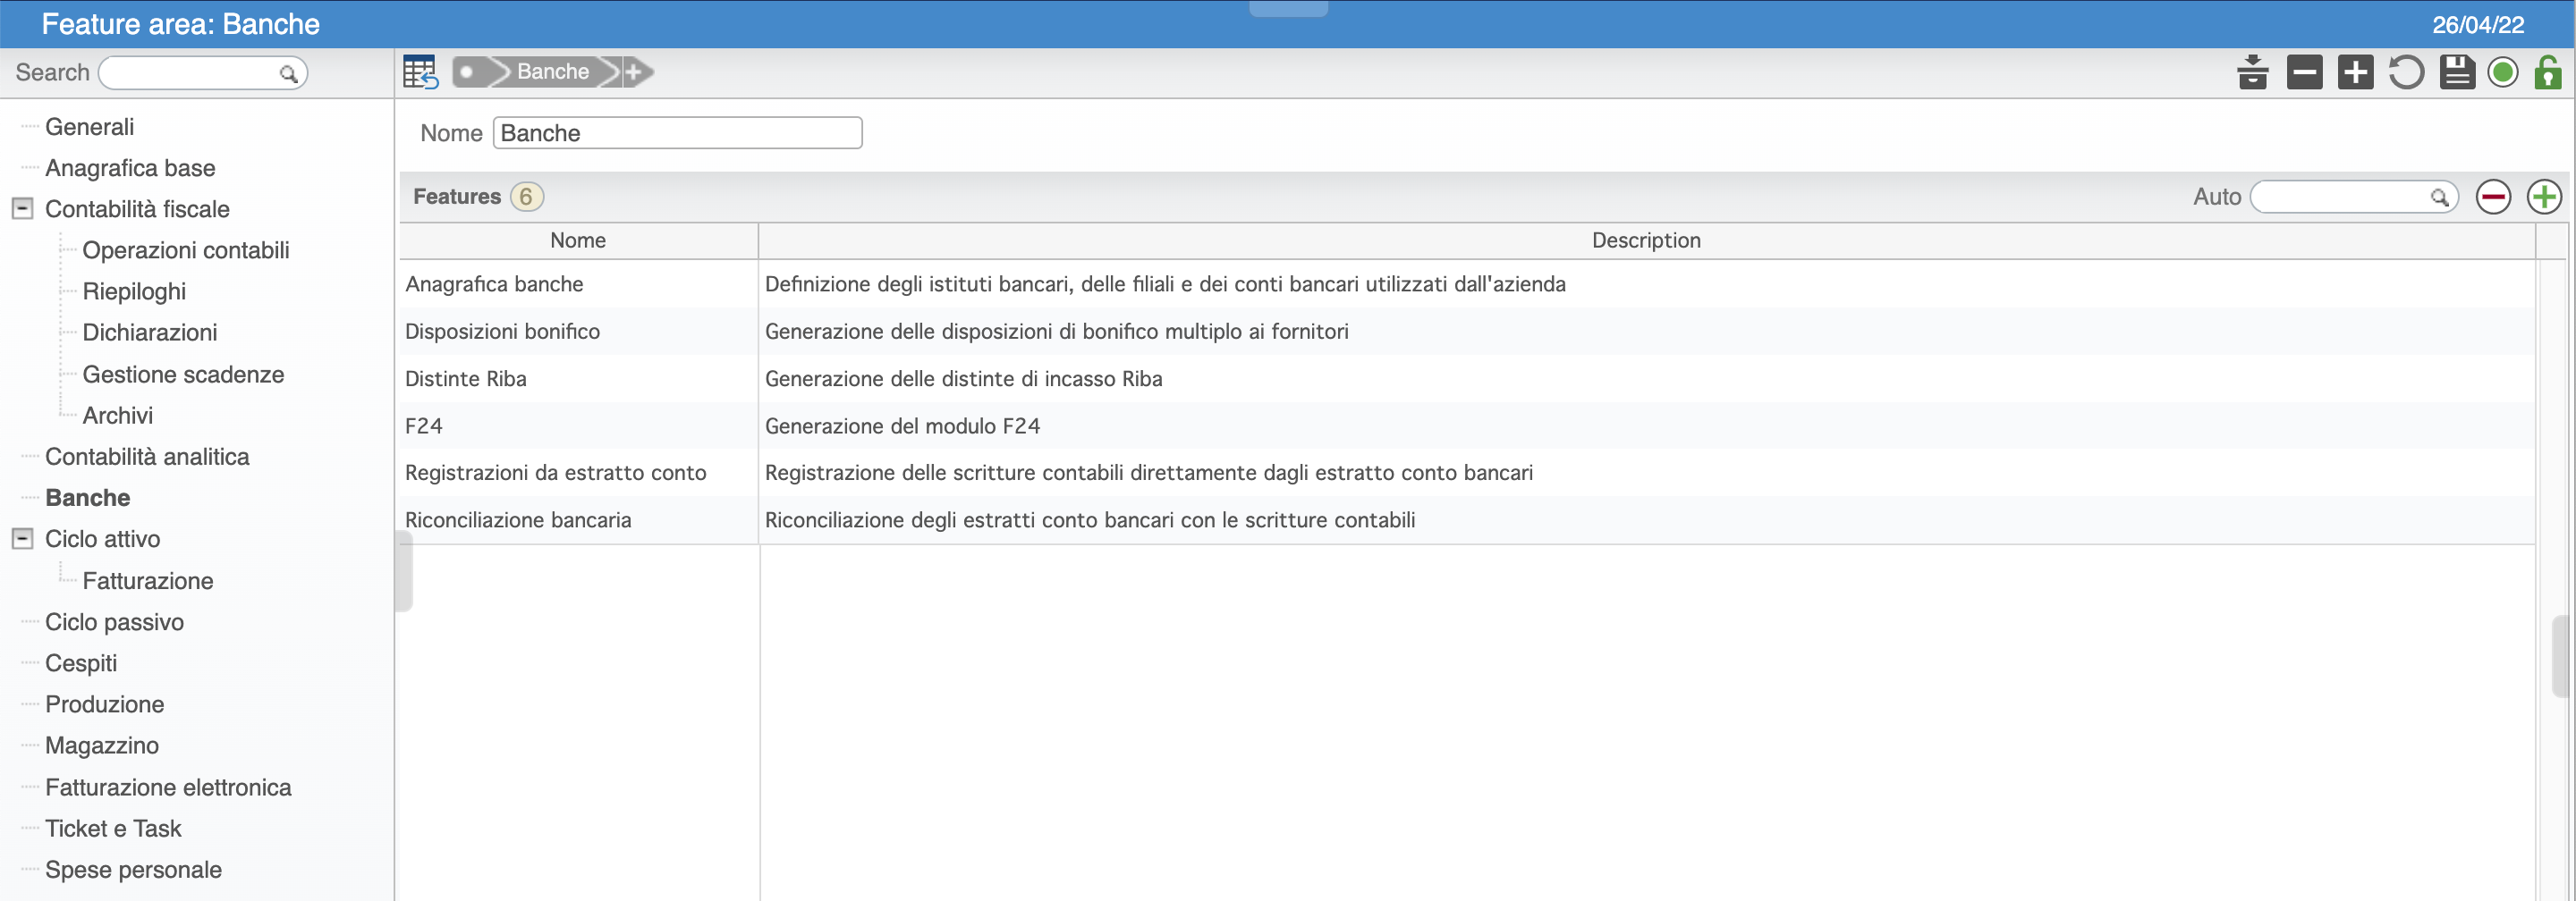Click the root dot in breadcrumb
Screen dimensions: 2576x901
[467, 72]
